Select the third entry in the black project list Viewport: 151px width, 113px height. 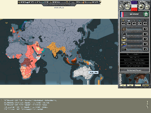[x=134, y=60]
